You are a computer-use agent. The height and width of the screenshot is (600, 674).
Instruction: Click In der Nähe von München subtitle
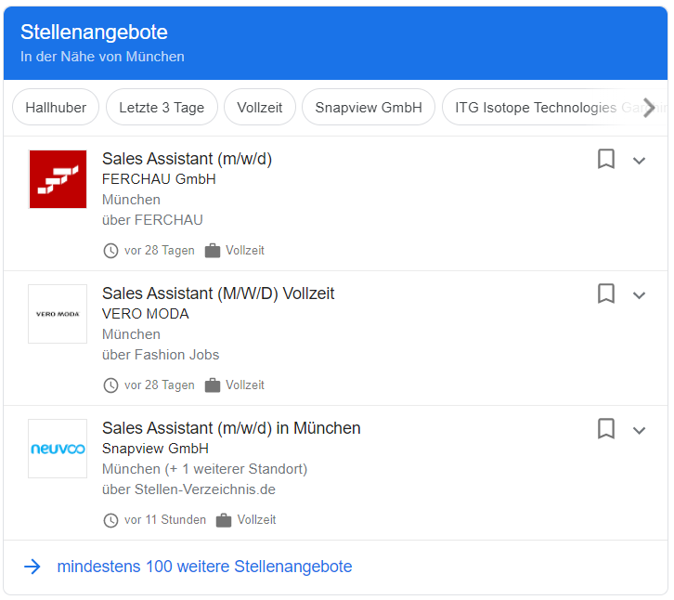click(102, 57)
